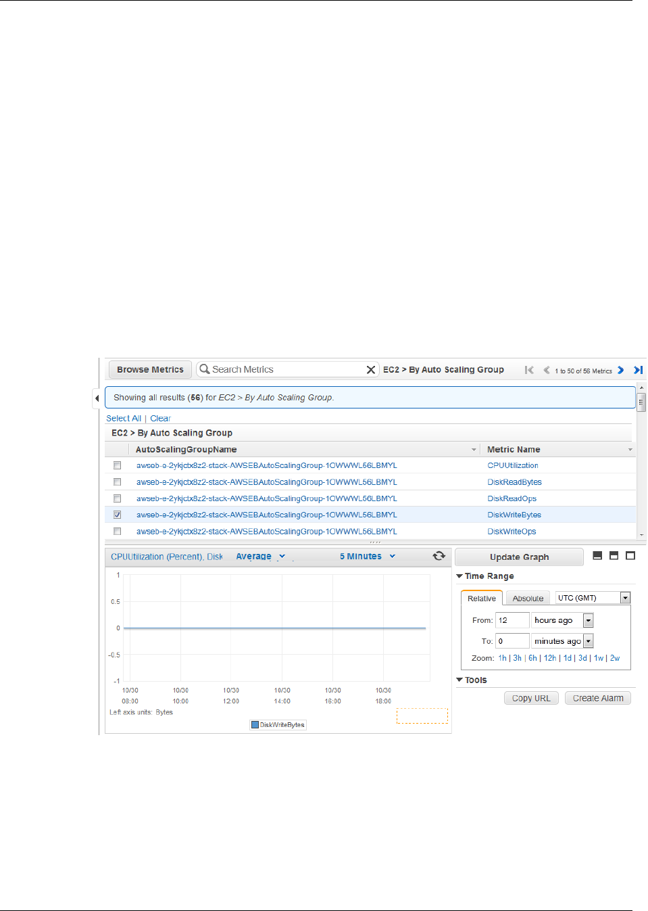The height and width of the screenshot is (911, 648).
Task: Open the 5 Minutes period dropdown
Action: pyautogui.click(x=368, y=557)
